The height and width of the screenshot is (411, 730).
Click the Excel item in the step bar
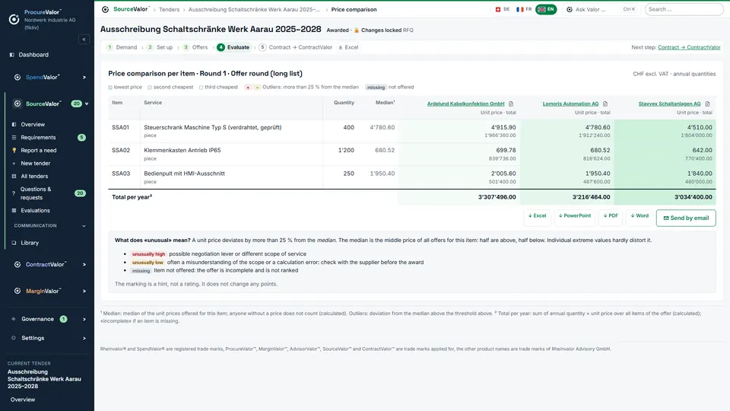pos(348,47)
